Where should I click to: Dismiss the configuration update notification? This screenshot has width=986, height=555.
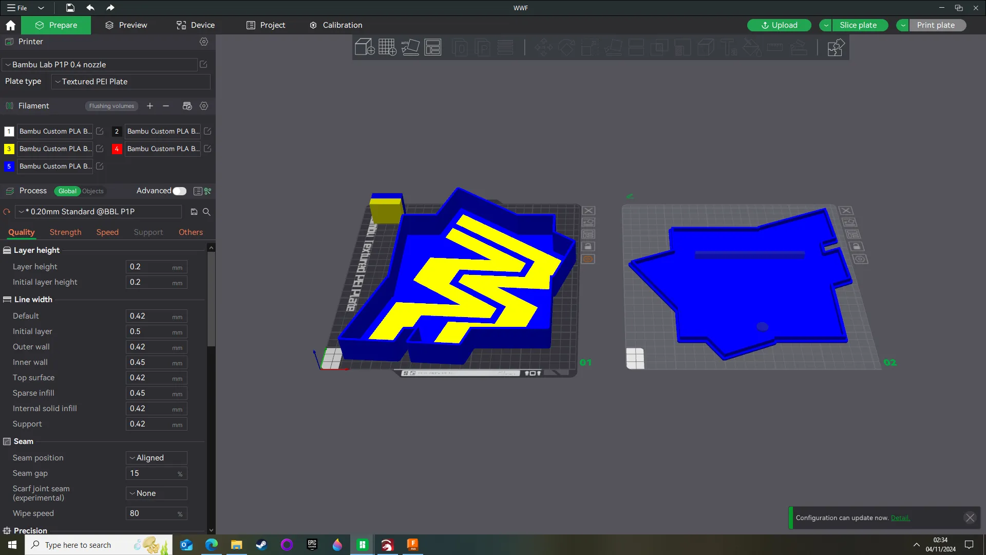coord(970,518)
